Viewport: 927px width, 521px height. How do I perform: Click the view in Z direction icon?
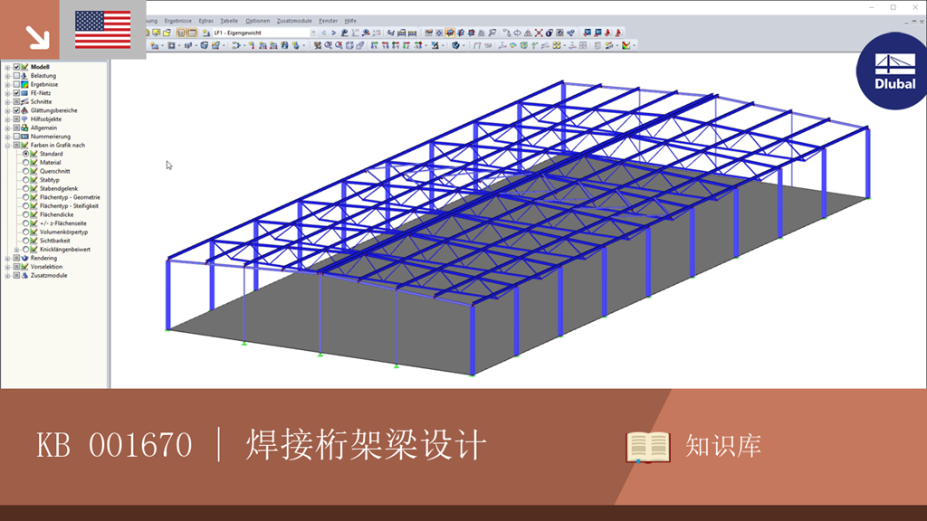(406, 45)
